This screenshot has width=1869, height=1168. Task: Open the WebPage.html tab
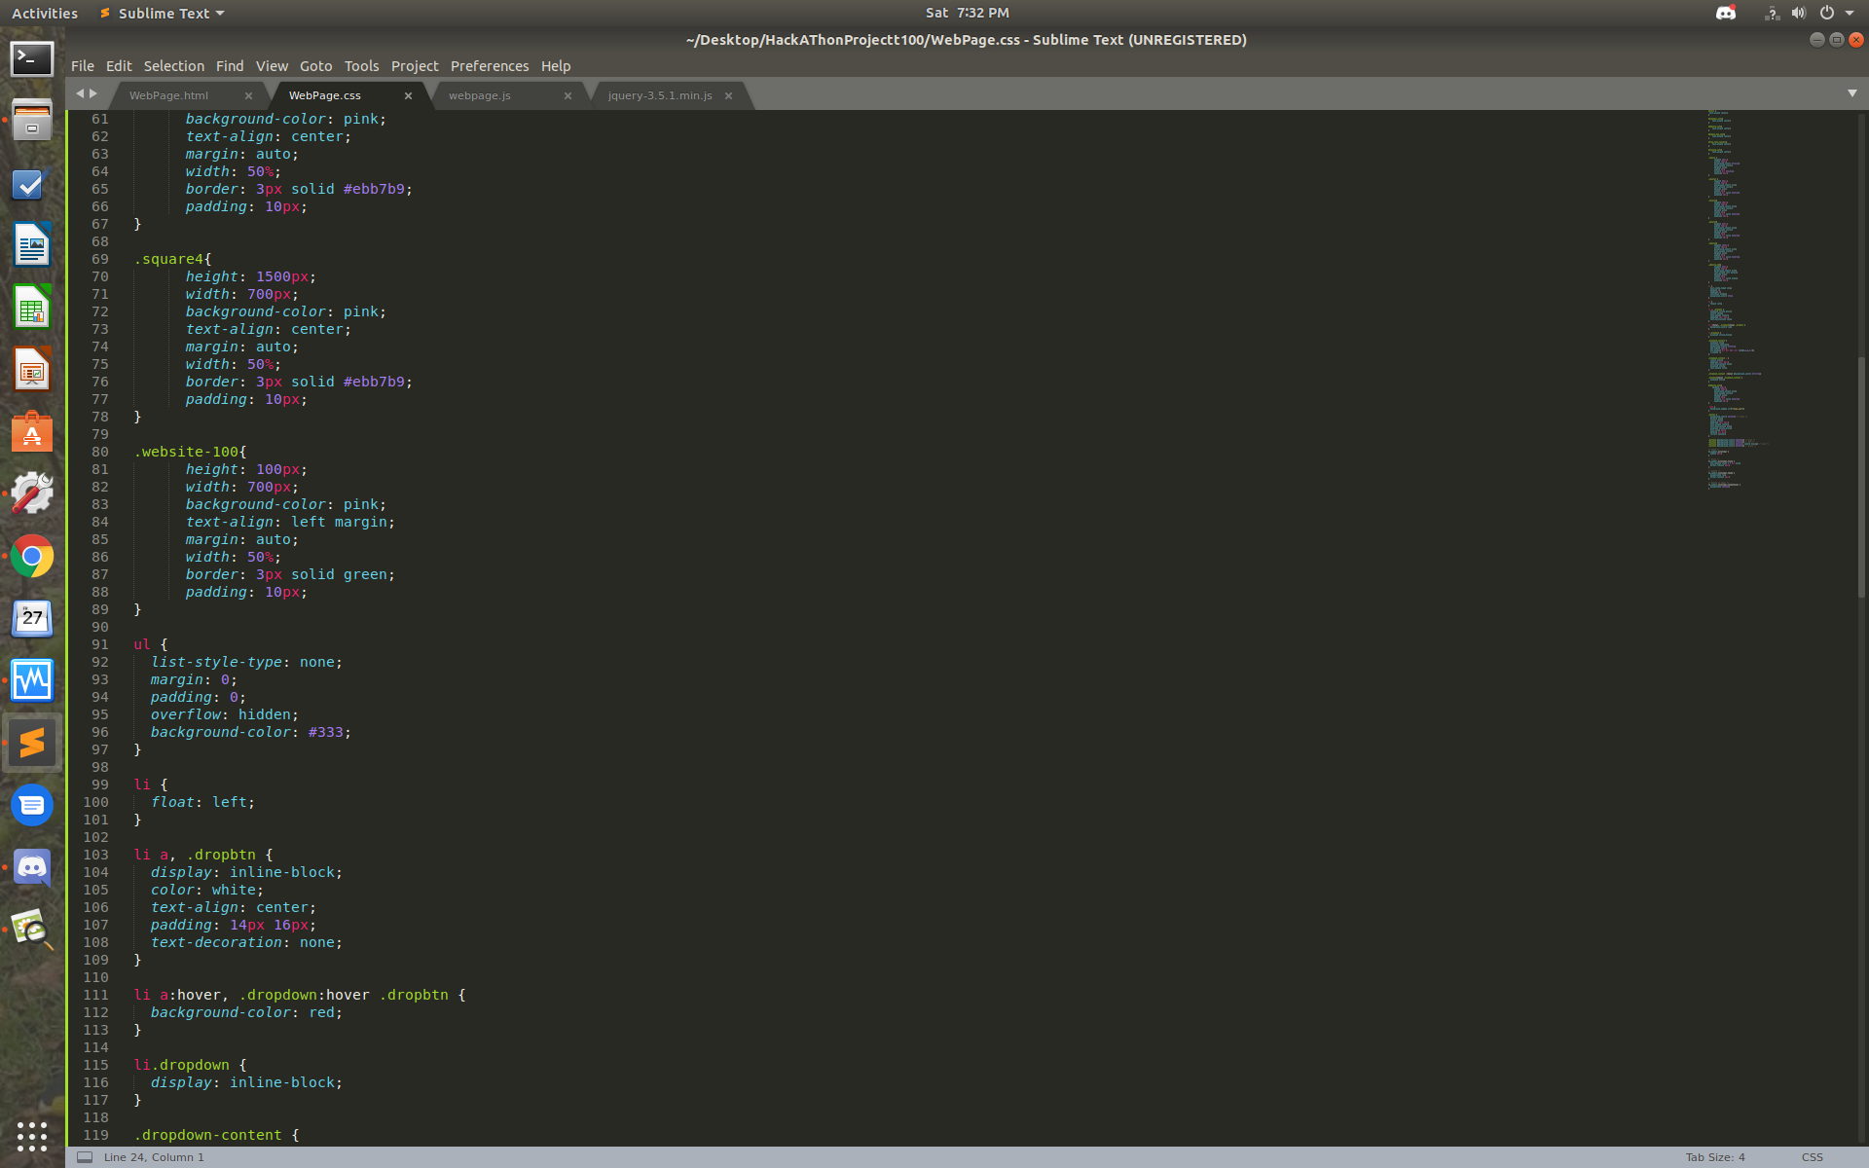168,95
